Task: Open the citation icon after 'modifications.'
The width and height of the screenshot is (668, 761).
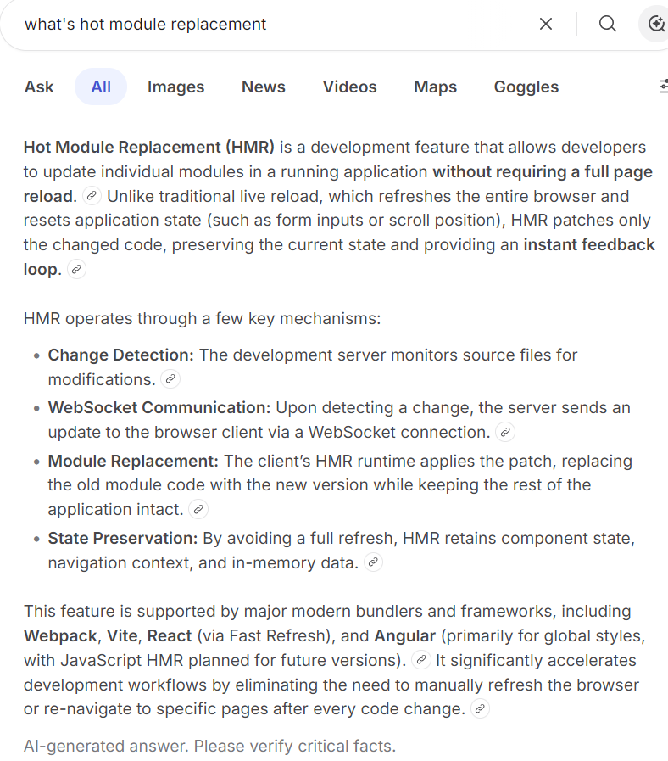Action: 170,379
